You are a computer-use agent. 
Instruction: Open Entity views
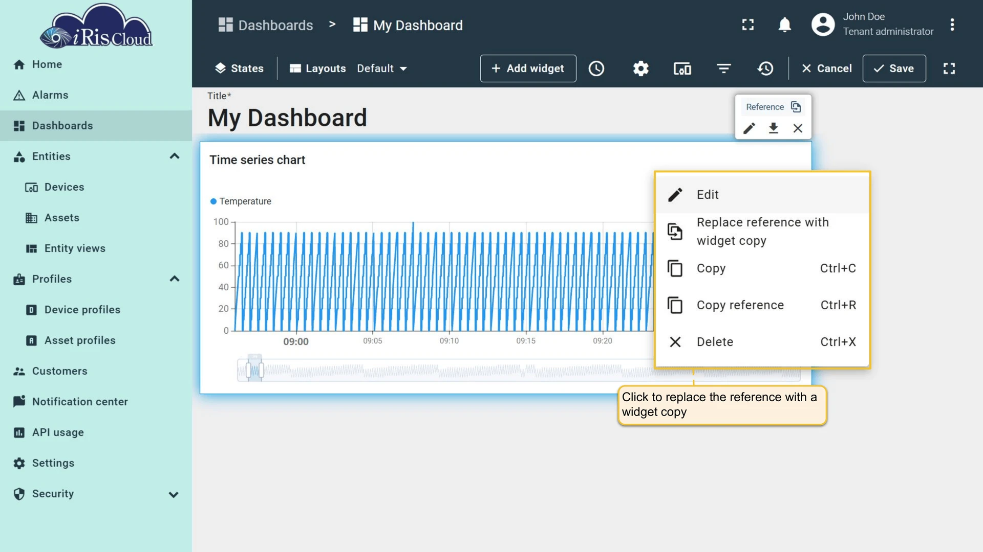point(96,248)
